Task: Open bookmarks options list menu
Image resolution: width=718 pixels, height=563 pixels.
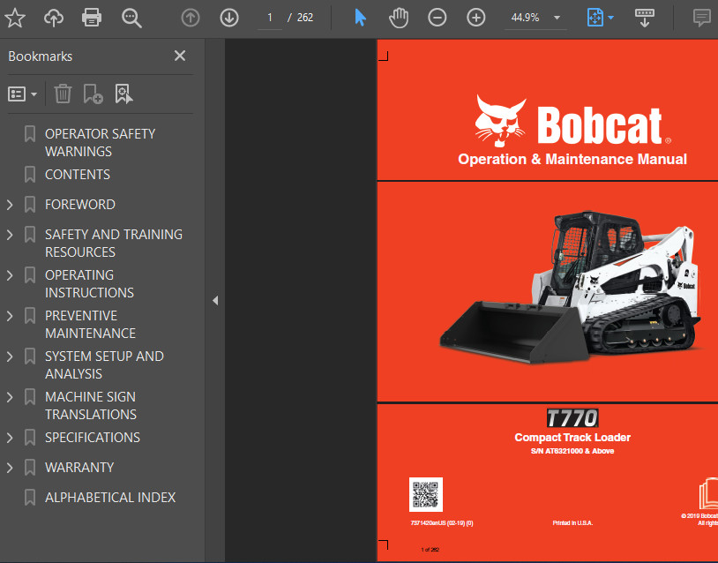Action: coord(22,94)
